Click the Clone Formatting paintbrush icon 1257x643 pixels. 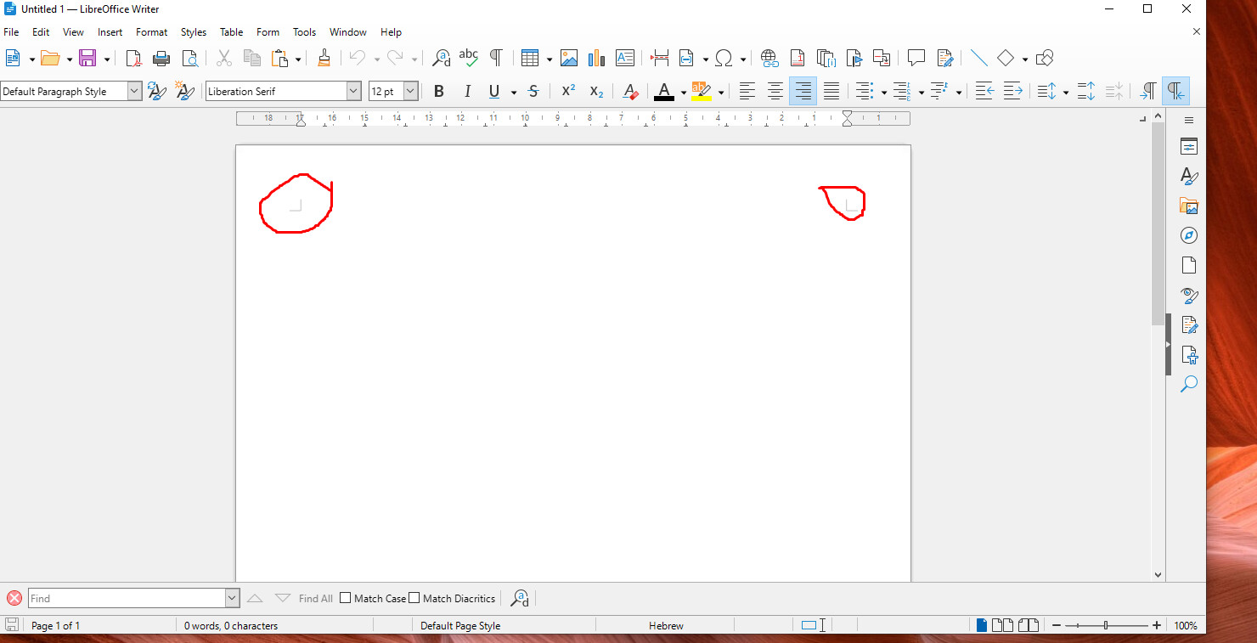tap(324, 58)
